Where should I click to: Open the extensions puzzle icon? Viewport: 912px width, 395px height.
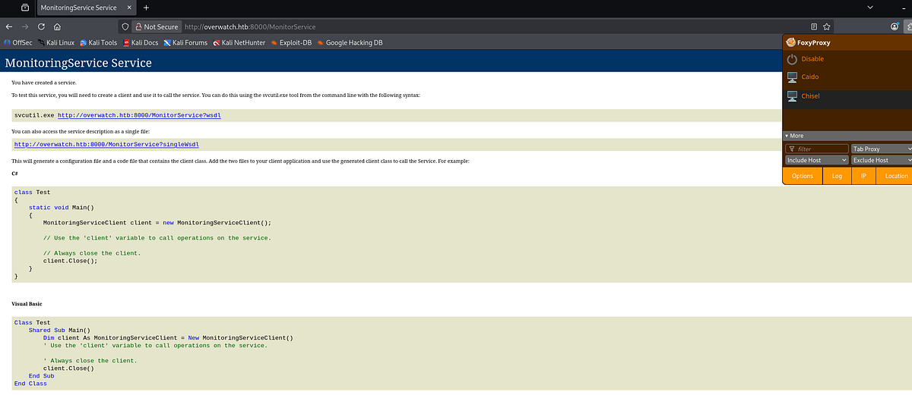click(x=908, y=26)
